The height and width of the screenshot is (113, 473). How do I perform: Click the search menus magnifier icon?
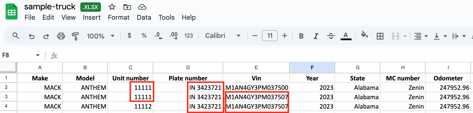pos(16,36)
